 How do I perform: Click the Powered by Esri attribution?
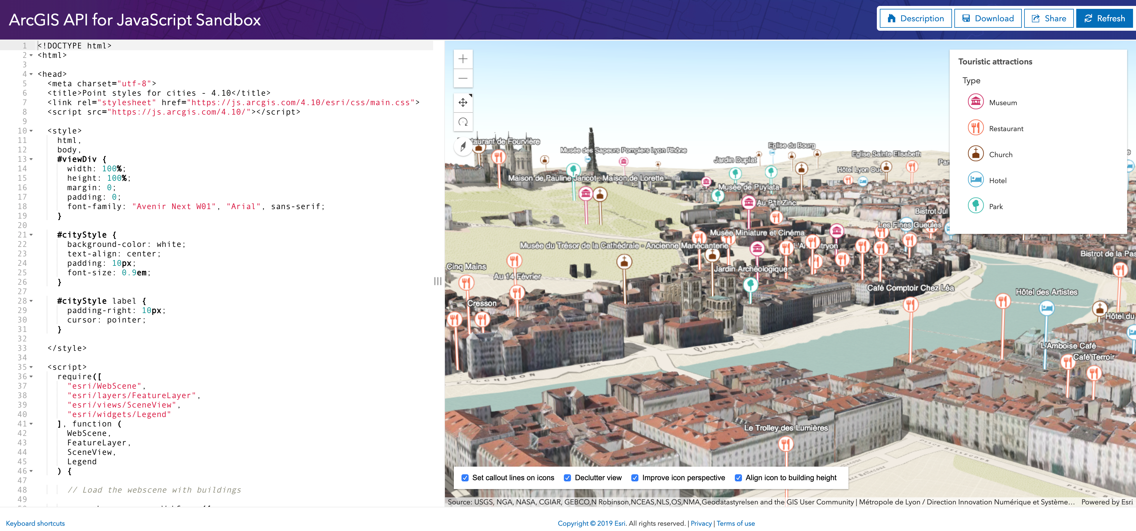1107,502
